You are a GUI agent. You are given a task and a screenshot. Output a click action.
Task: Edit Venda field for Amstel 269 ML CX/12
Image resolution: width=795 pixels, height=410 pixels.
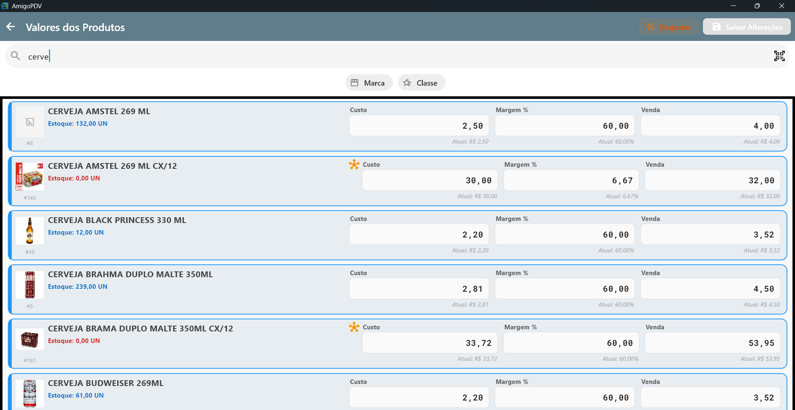click(x=713, y=180)
